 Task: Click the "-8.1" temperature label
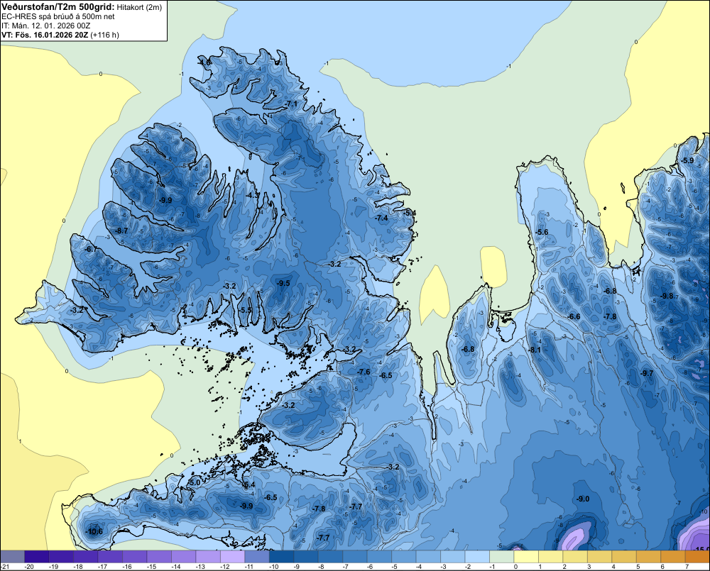coord(535,350)
